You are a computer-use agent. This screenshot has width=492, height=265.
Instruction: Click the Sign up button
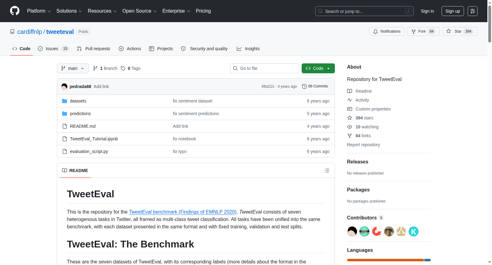453,11
